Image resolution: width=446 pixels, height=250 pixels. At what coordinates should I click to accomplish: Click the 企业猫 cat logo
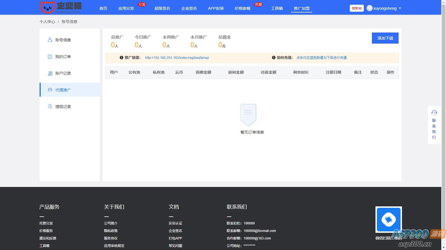tap(48, 7)
